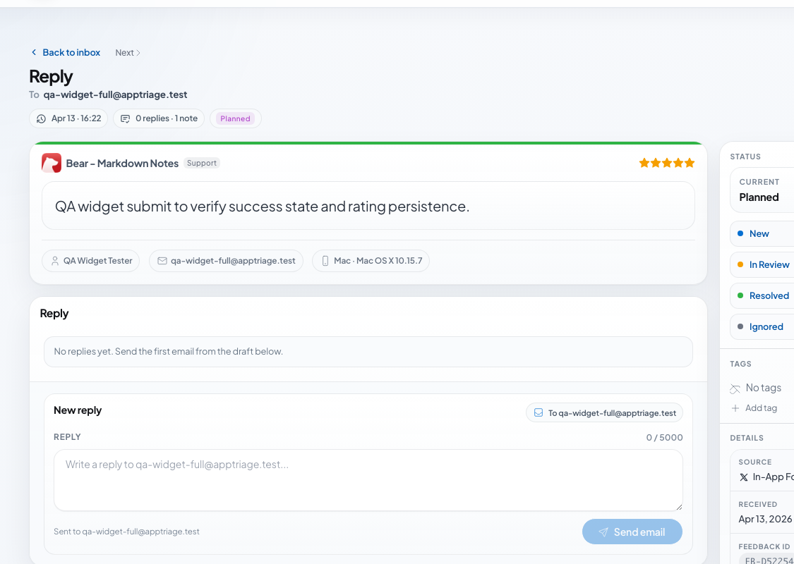Click the 'To qa-widget-full' recipient chip

[604, 412]
